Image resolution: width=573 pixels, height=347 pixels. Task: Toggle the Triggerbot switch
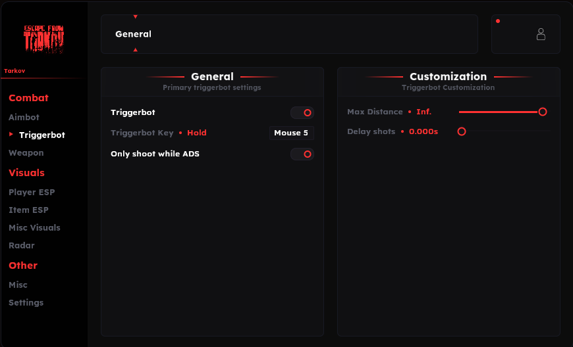[302, 112]
